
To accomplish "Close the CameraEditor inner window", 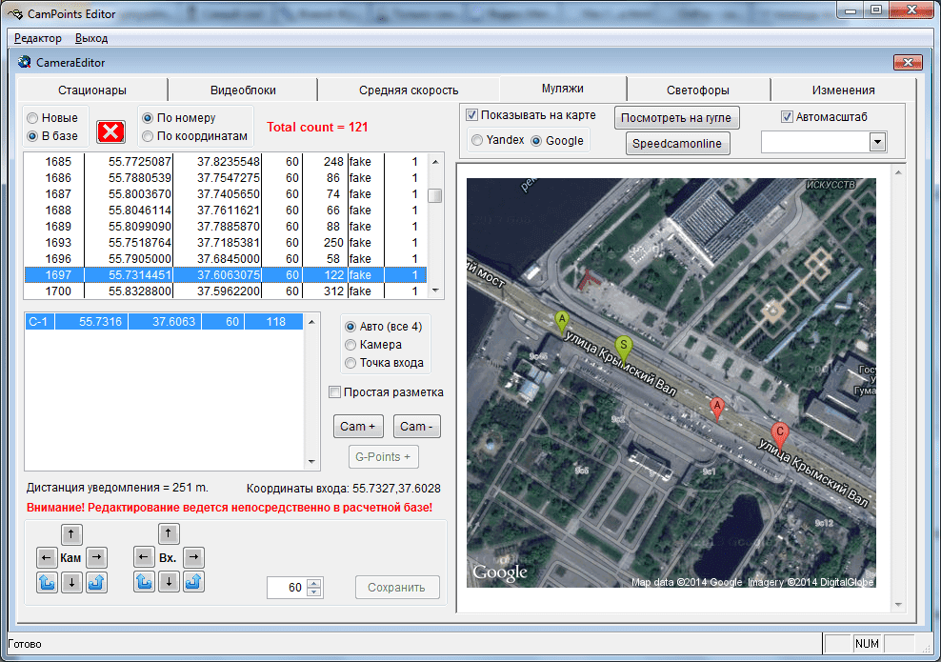I will (x=908, y=62).
